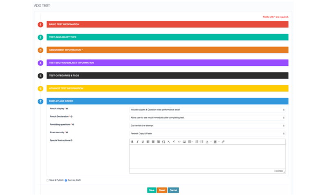Screen dimensions: 326x195
Task: Select Save as Draft radio option
Action: click(x=66, y=180)
